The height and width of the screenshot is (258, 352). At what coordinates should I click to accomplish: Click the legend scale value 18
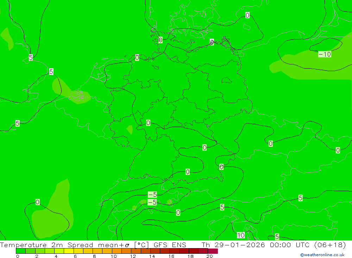point(190,256)
